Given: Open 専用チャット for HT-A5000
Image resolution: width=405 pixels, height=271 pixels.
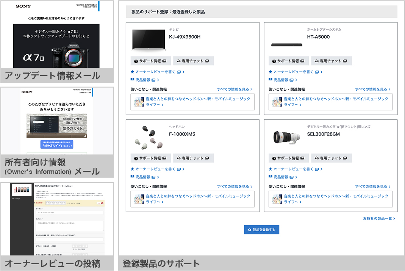Looking at the screenshot, I should coord(331,61).
